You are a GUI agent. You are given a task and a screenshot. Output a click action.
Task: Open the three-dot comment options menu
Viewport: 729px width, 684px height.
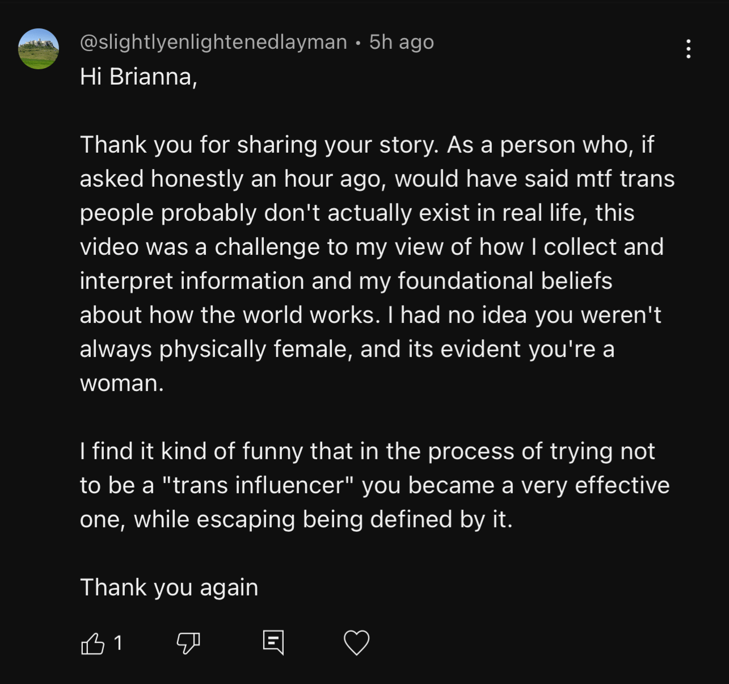point(688,49)
